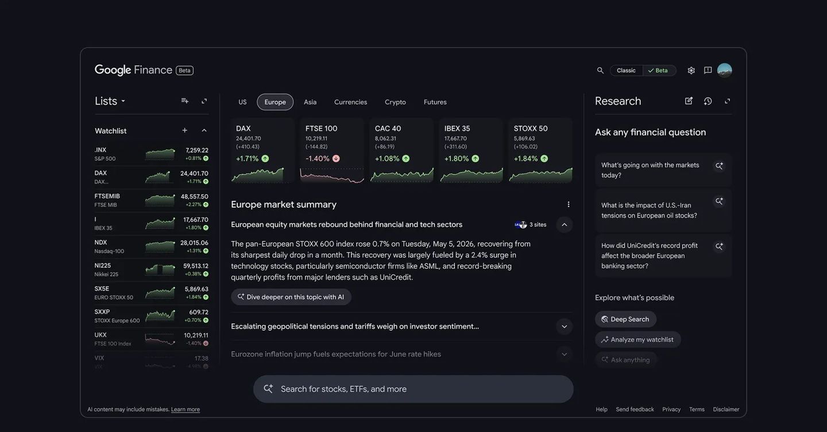Click the Google Finance logo
Screen dimensions: 827x432
(x=133, y=70)
